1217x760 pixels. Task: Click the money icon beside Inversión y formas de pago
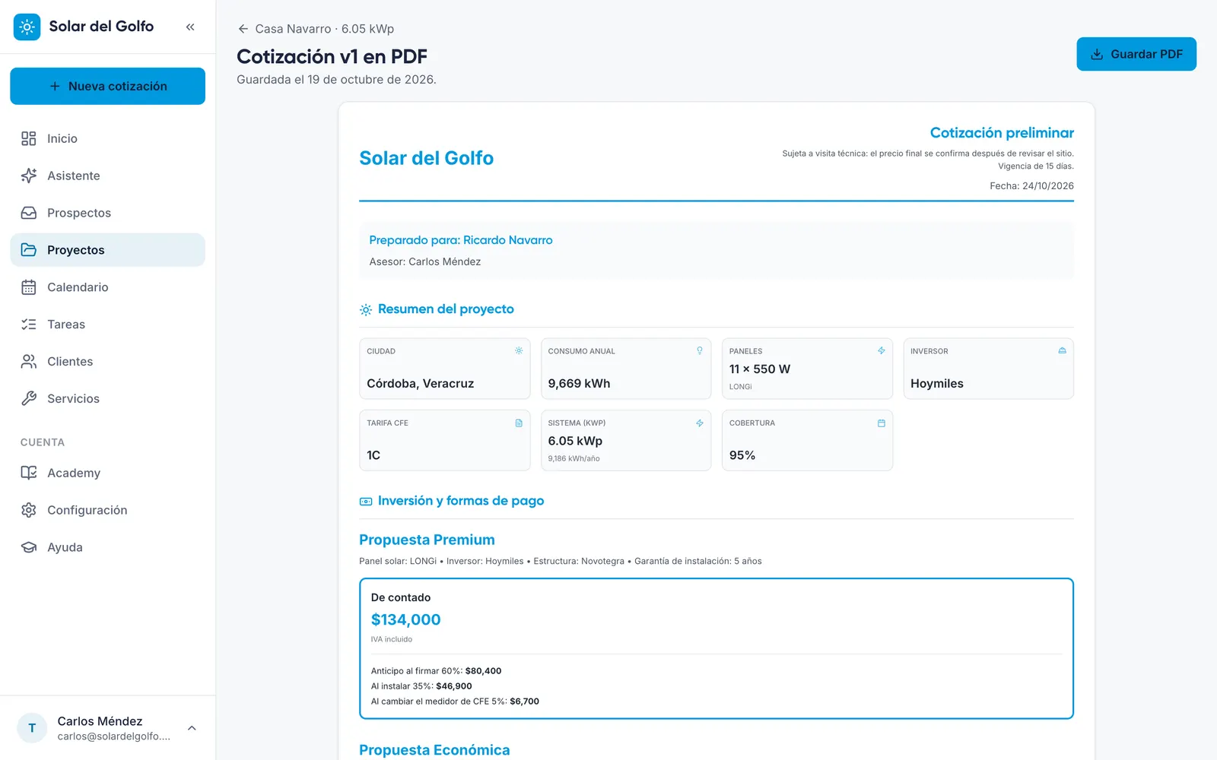pyautogui.click(x=366, y=502)
